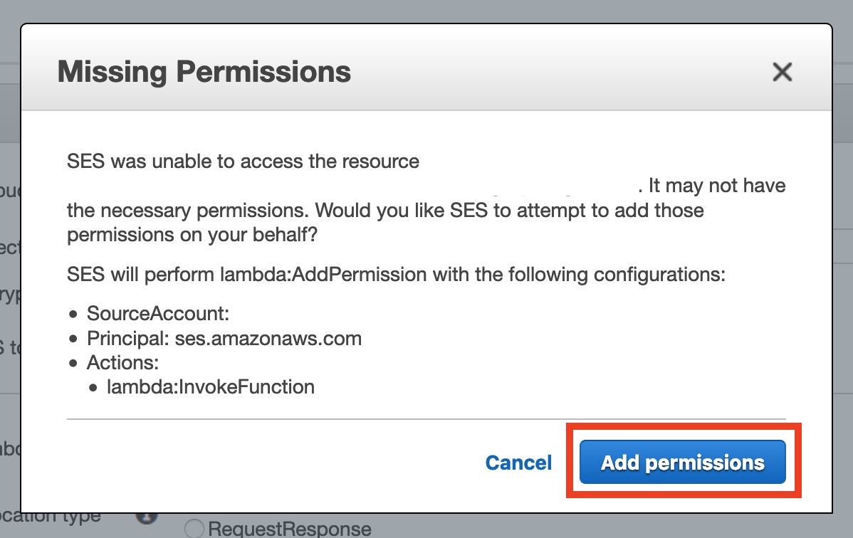Click the lambda:AddPermission sentence

395,275
